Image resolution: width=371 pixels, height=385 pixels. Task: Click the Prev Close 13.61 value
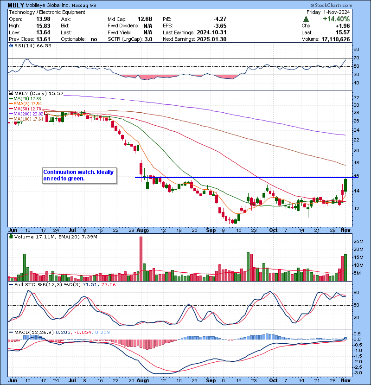click(x=43, y=39)
